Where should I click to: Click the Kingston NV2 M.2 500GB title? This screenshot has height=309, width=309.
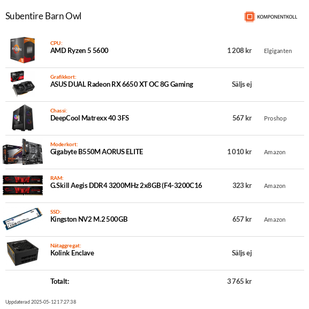(89, 219)
